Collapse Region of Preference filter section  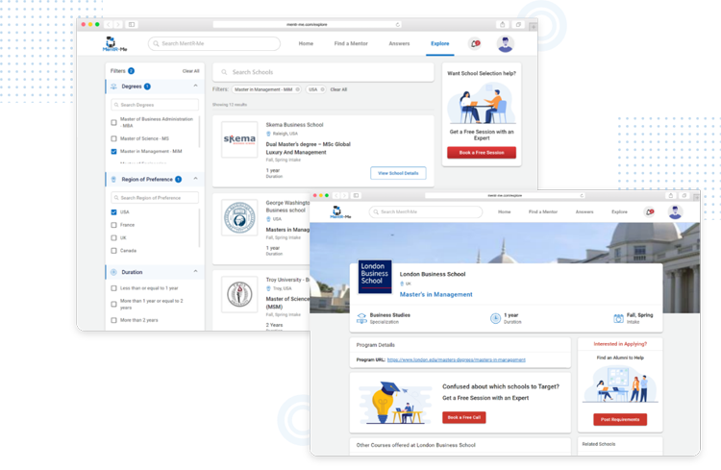click(x=195, y=179)
